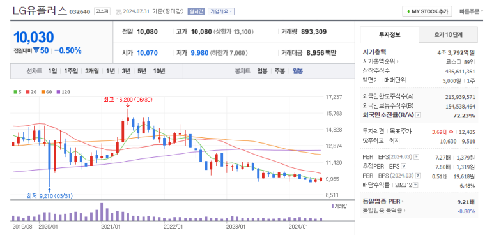Click the tallest volume bar near 2021/01

coord(102,211)
